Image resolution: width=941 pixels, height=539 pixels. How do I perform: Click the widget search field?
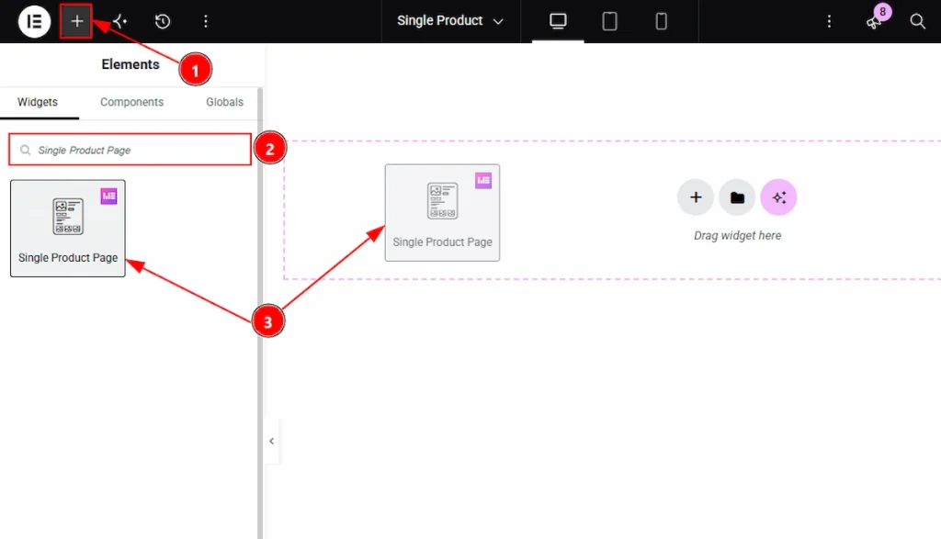point(130,150)
